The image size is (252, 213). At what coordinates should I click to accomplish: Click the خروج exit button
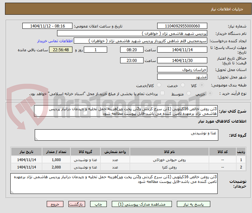point(55,204)
